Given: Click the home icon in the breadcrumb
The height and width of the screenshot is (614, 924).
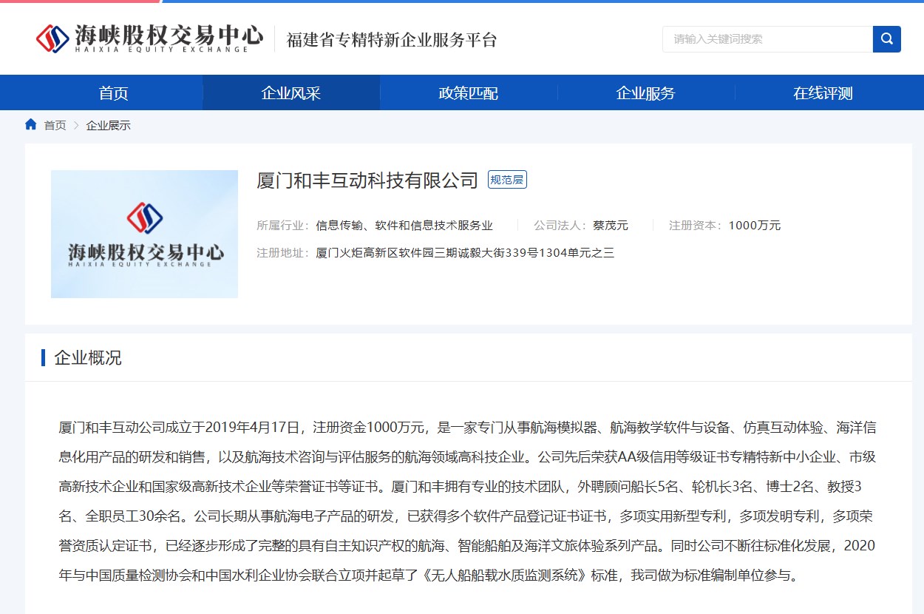Looking at the screenshot, I should click(x=31, y=125).
